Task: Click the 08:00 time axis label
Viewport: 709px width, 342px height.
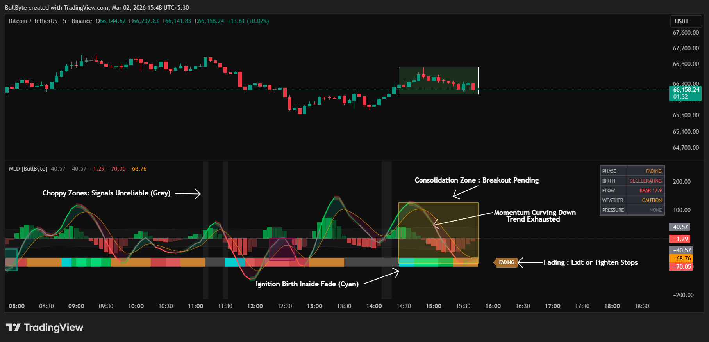Action: pyautogui.click(x=17, y=306)
